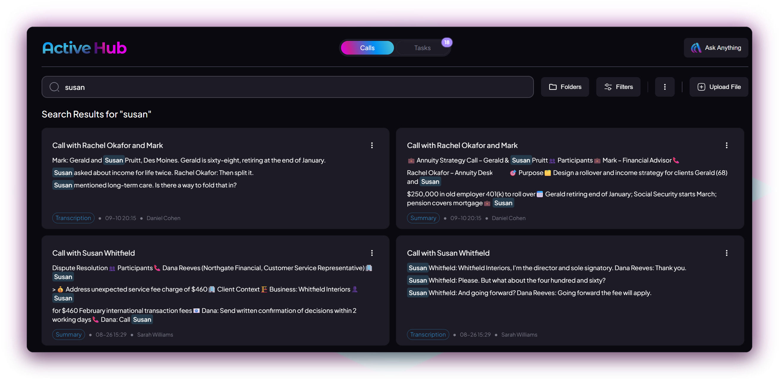Image resolution: width=779 pixels, height=379 pixels.
Task: Open the Folders button
Action: (564, 87)
